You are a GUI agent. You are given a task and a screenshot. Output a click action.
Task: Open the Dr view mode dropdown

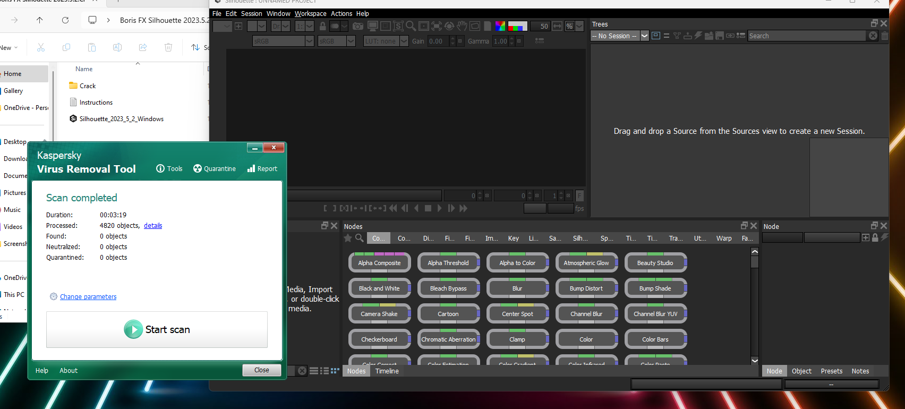[x=281, y=26]
